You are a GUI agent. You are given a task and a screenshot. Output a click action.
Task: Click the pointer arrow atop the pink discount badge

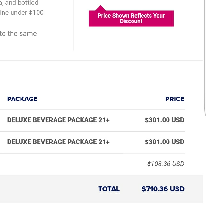coord(100,8)
